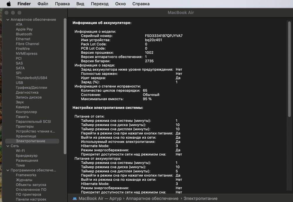Select Контроллер in the sidebar
293x202 pixels.
pos(26,112)
